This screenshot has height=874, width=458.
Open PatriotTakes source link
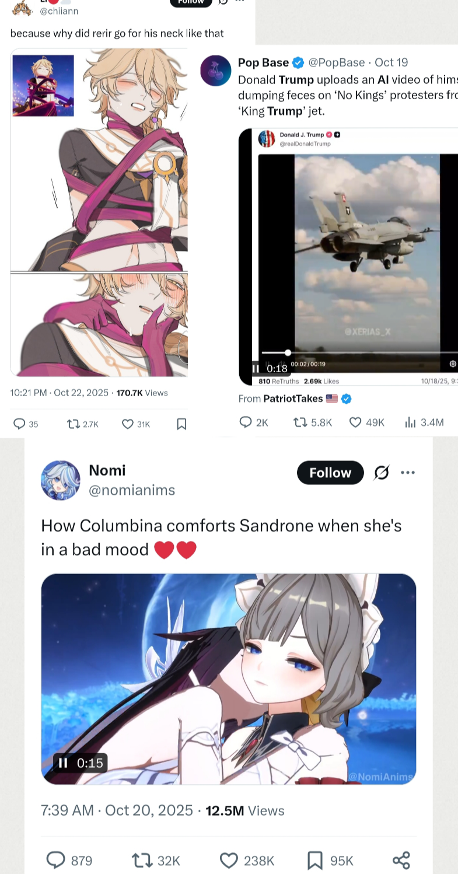click(293, 398)
